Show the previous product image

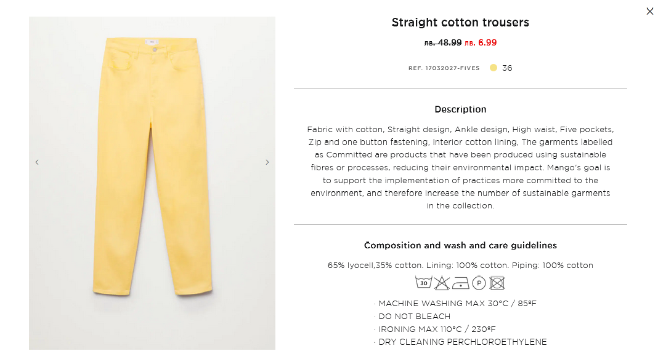37,162
